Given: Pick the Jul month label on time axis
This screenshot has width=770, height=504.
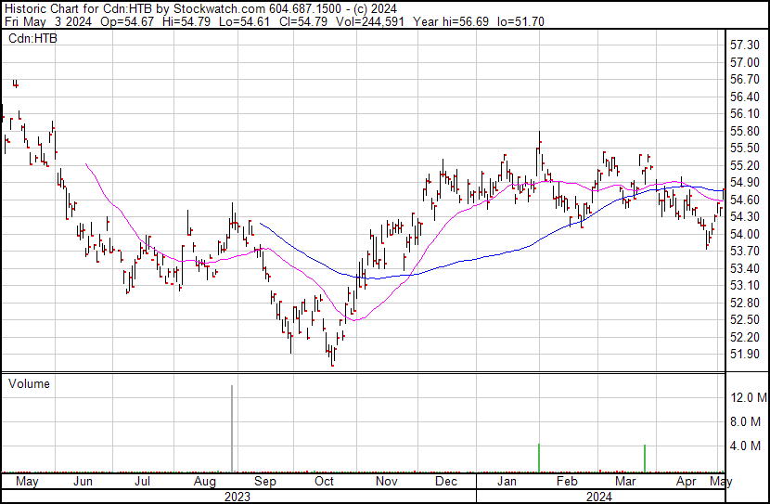Looking at the screenshot, I should coord(143,482).
